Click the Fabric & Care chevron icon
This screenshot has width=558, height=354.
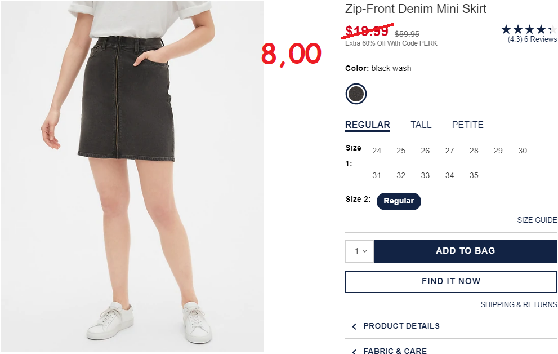(354, 351)
